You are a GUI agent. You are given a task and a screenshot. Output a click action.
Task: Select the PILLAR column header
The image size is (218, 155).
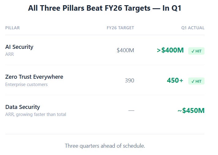[x=13, y=28]
